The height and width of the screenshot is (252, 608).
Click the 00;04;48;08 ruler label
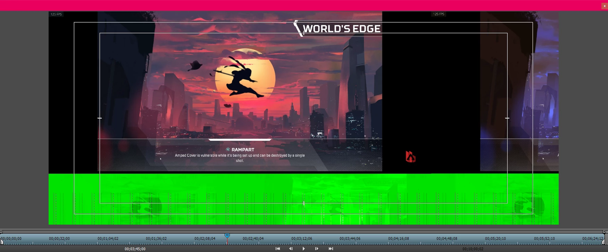tap(447, 238)
